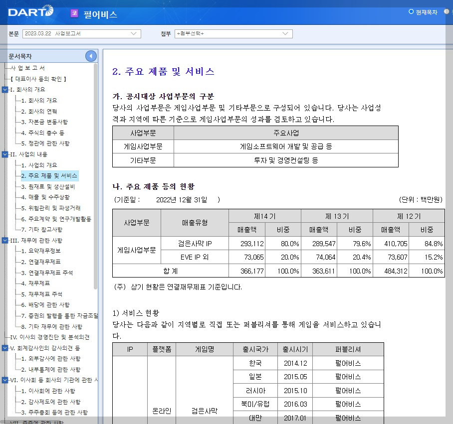Viewport: 453px width, 424px height.
Task: Select 7. 기타 참고사항
Action: click(42, 230)
